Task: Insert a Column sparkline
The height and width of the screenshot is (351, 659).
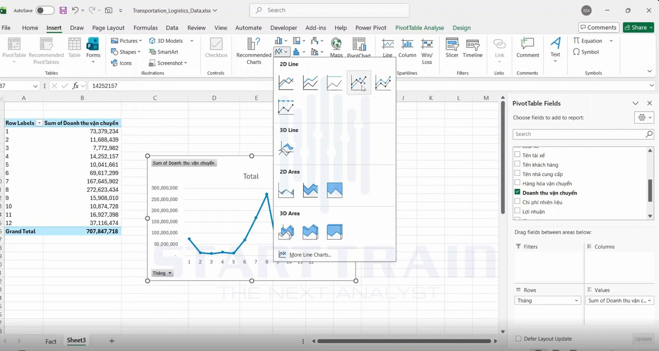Action: (x=407, y=48)
